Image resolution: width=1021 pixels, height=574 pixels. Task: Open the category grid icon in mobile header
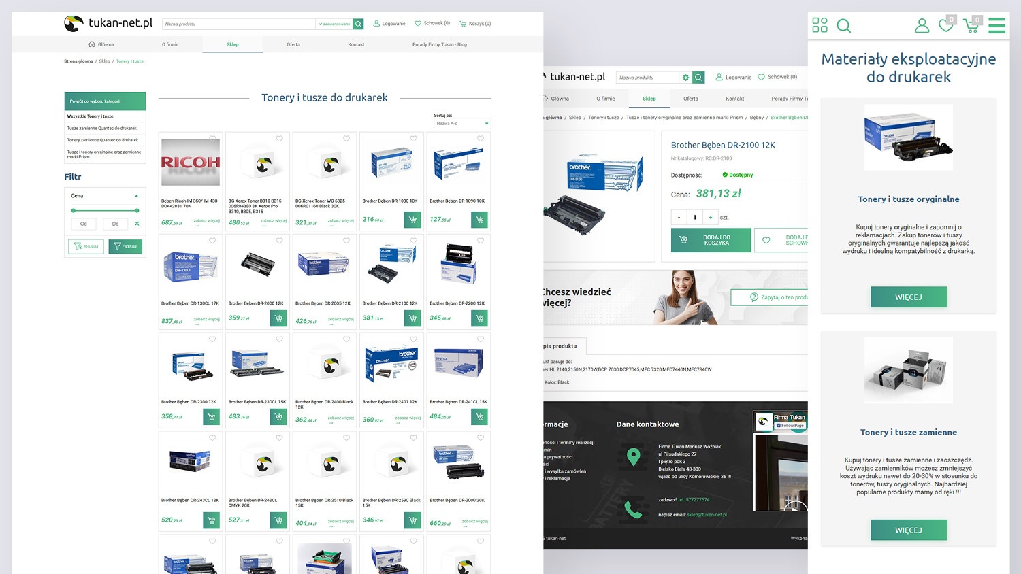point(820,25)
